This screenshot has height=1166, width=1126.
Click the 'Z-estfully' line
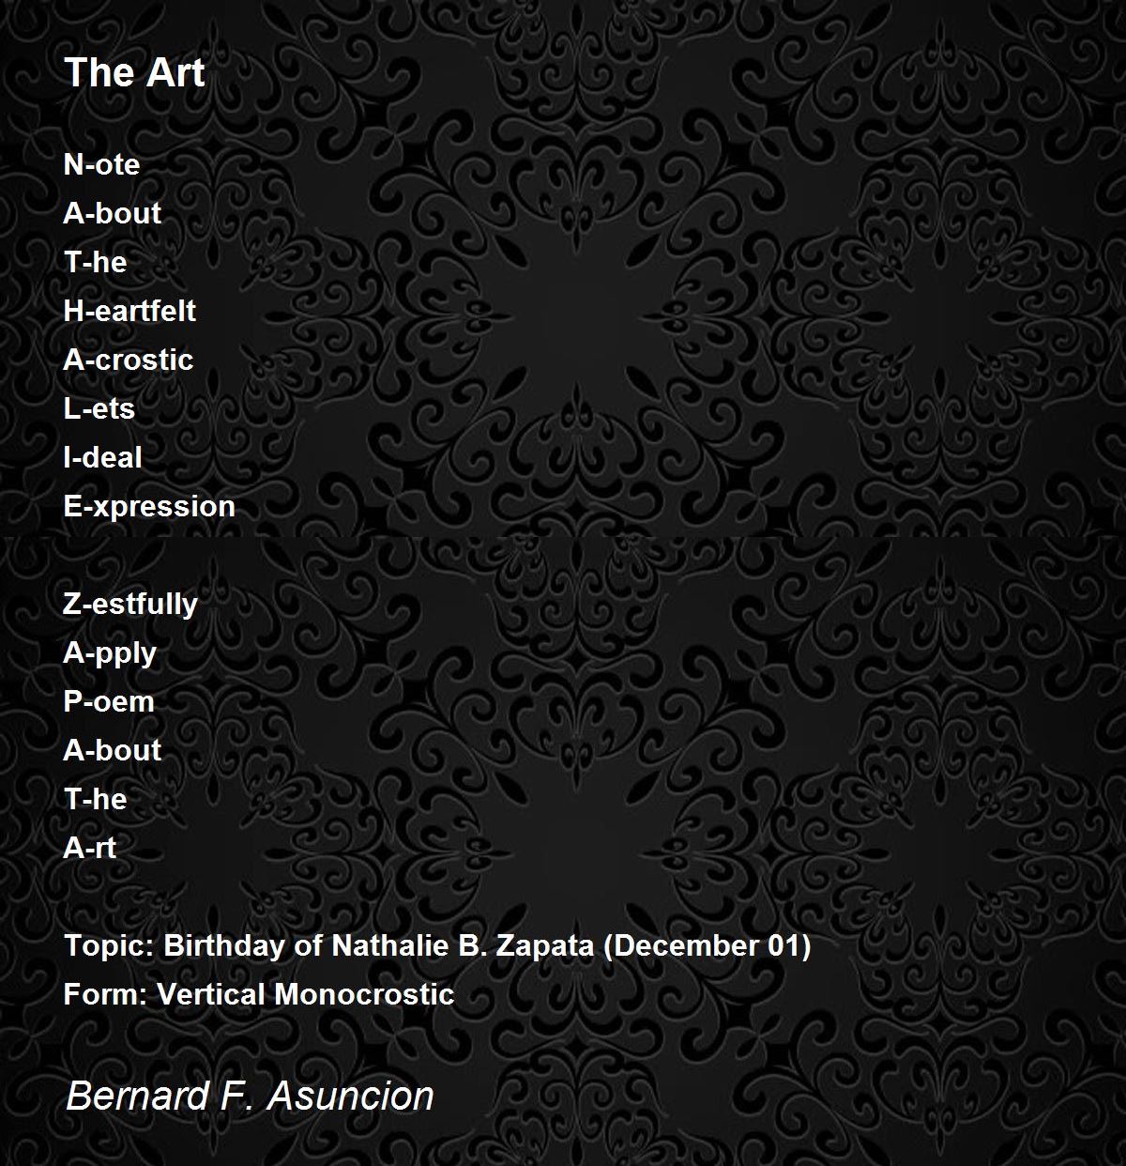coord(130,604)
